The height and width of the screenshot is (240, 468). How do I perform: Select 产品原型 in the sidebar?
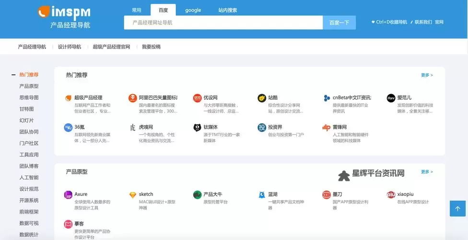[29, 86]
